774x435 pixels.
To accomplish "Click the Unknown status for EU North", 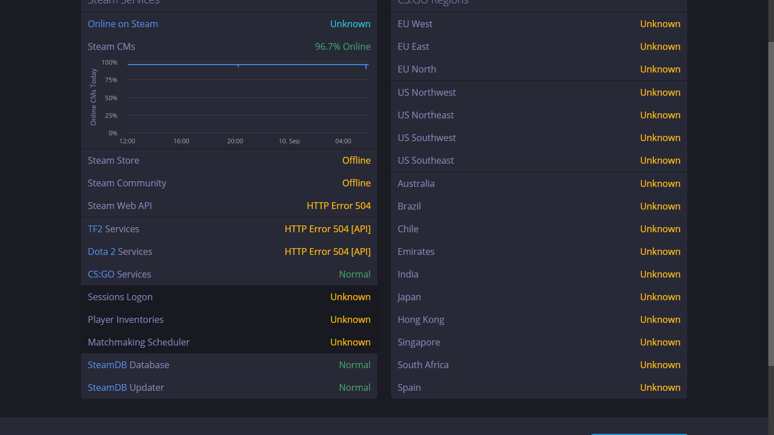I will tap(660, 69).
